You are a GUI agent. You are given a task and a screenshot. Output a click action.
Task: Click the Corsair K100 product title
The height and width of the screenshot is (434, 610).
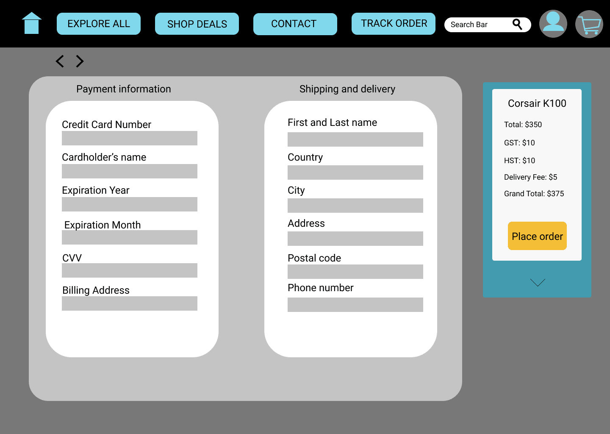537,103
